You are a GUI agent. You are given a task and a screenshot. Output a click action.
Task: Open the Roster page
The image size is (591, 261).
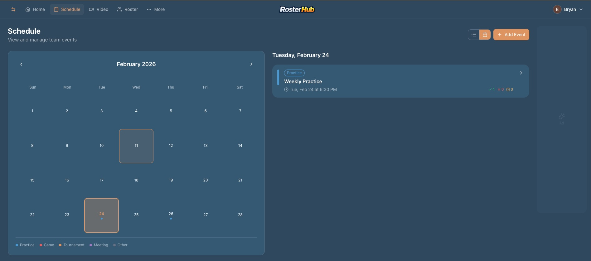[x=127, y=9]
